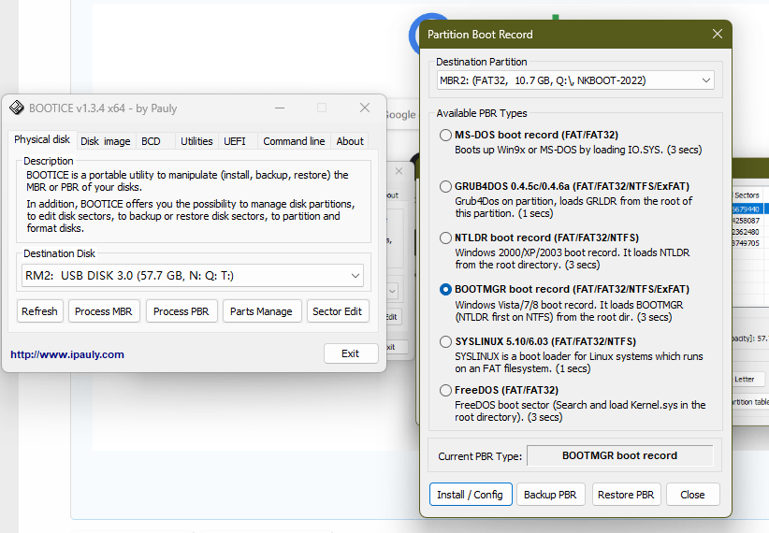This screenshot has height=533, width=769.
Task: Close the Partition Boot Record dialog with X
Action: coord(718,35)
